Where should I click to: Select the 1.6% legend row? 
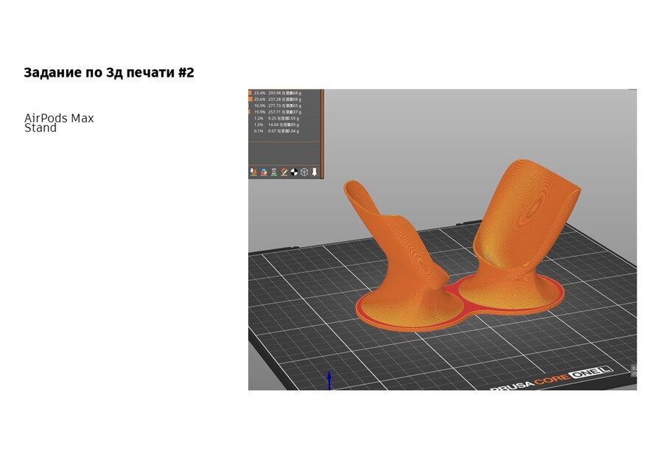(278, 125)
